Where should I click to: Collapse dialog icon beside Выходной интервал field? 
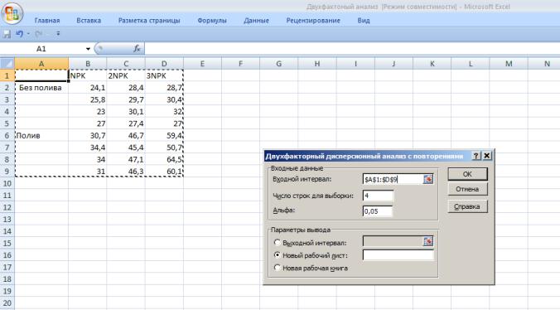[x=427, y=242]
